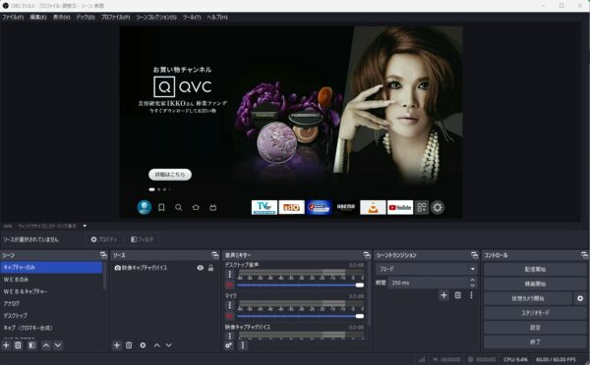Remove scene transition with trash icon
The height and width of the screenshot is (365, 590).
pos(457,295)
